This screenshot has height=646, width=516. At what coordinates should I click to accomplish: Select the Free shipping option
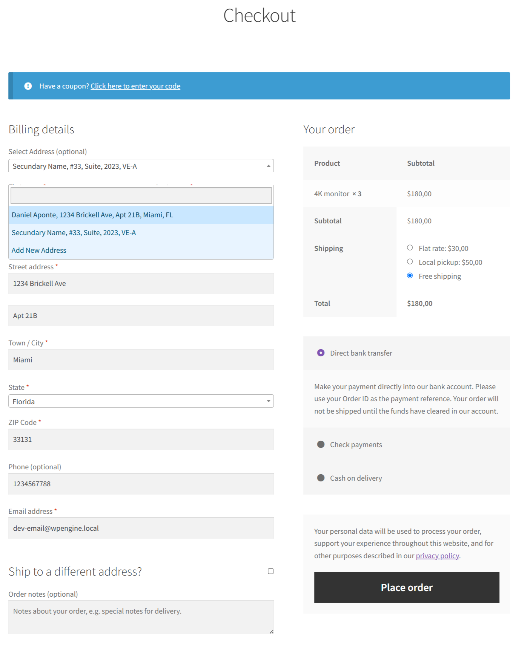point(410,276)
